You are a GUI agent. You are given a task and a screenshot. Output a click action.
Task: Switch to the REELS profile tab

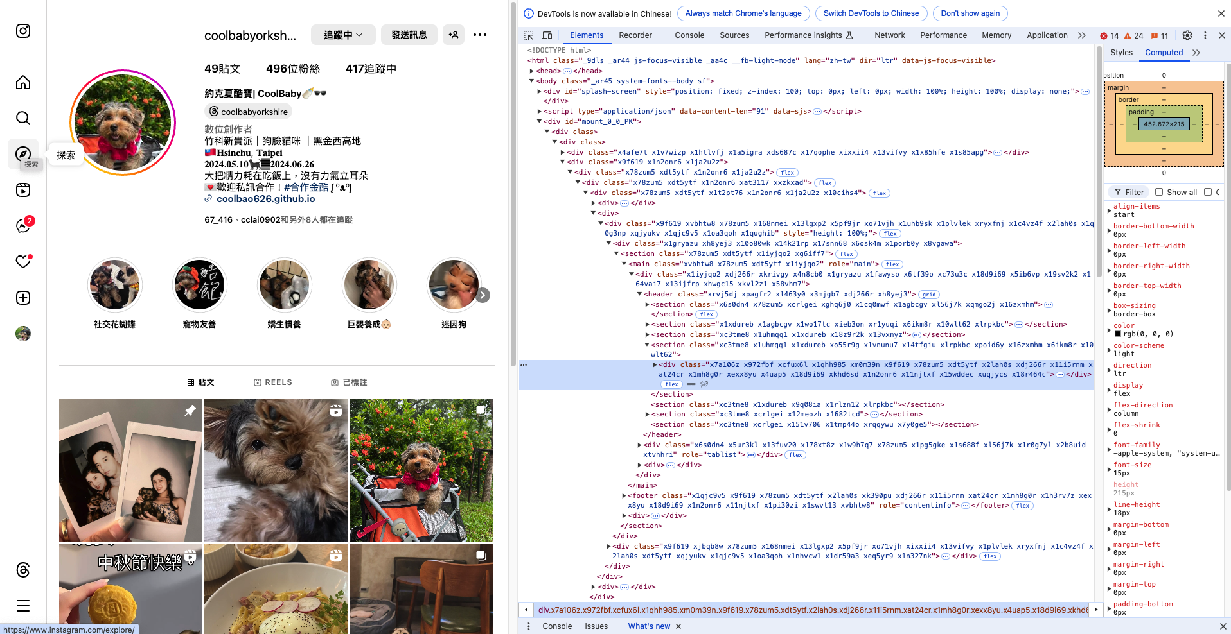[x=273, y=382]
